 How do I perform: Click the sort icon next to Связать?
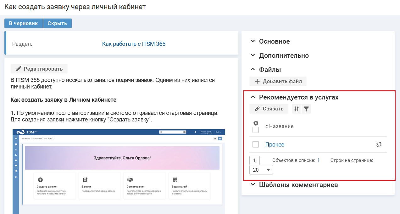[x=296, y=109]
